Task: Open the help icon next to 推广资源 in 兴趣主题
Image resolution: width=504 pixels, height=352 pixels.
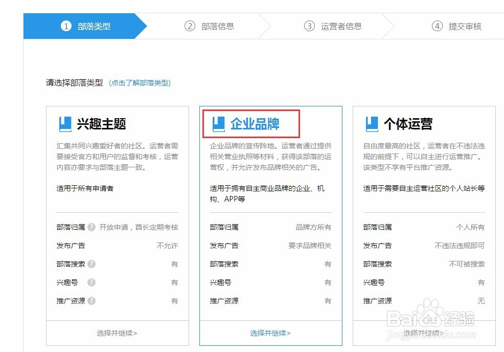Action: (93, 300)
